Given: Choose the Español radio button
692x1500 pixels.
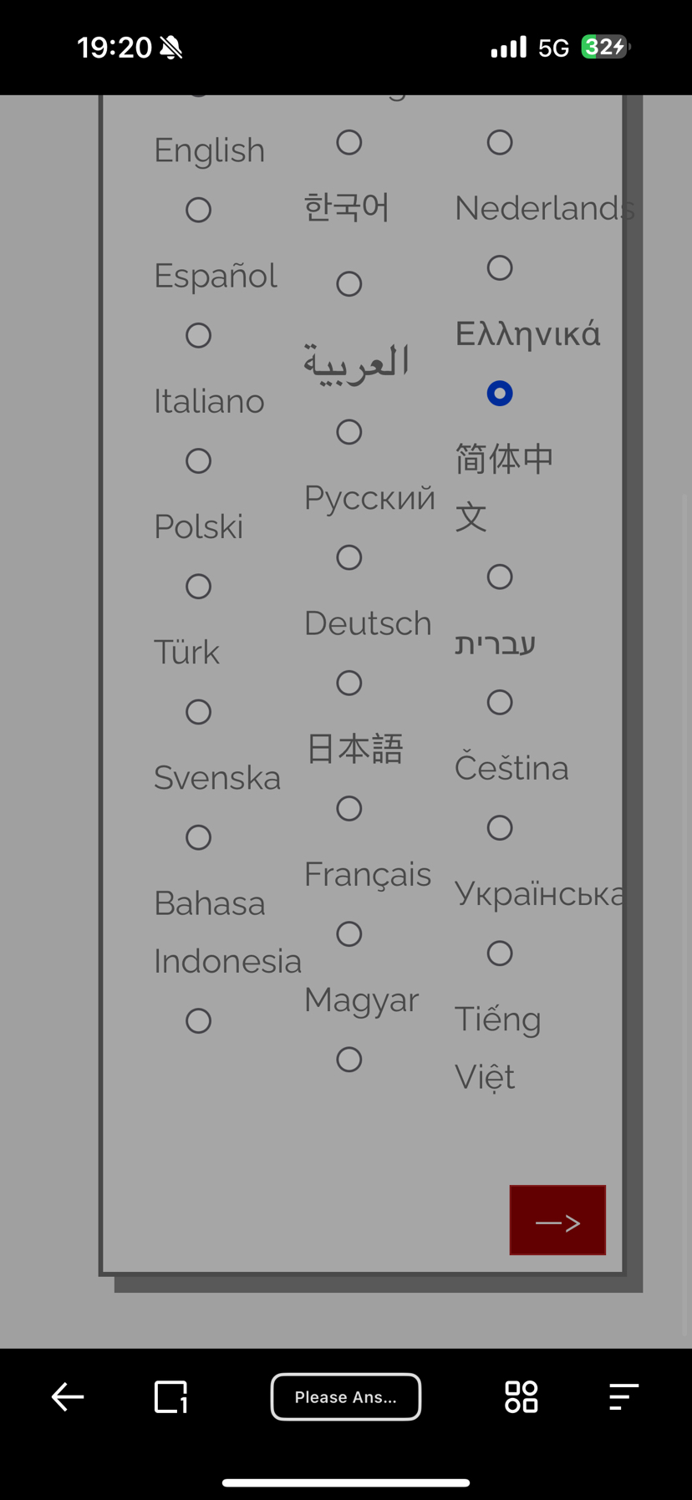Looking at the screenshot, I should 198,335.
